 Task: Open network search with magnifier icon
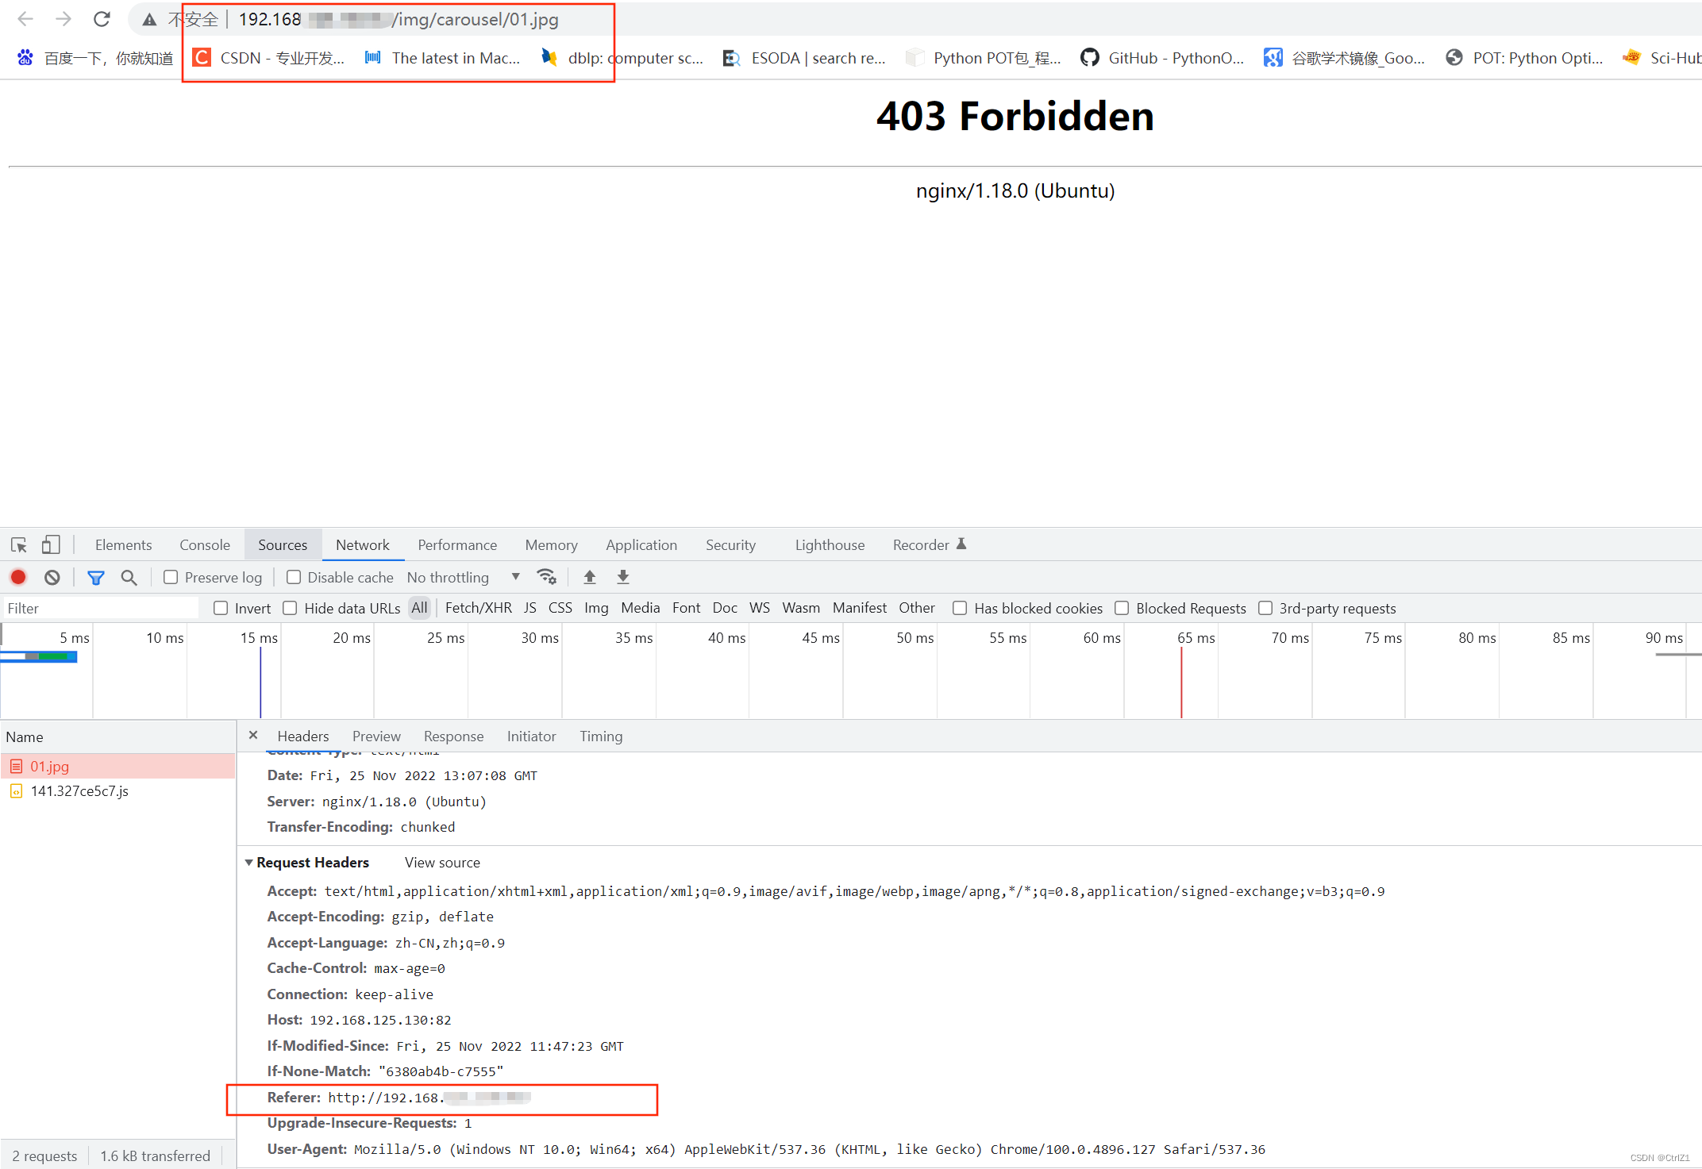pos(129,578)
